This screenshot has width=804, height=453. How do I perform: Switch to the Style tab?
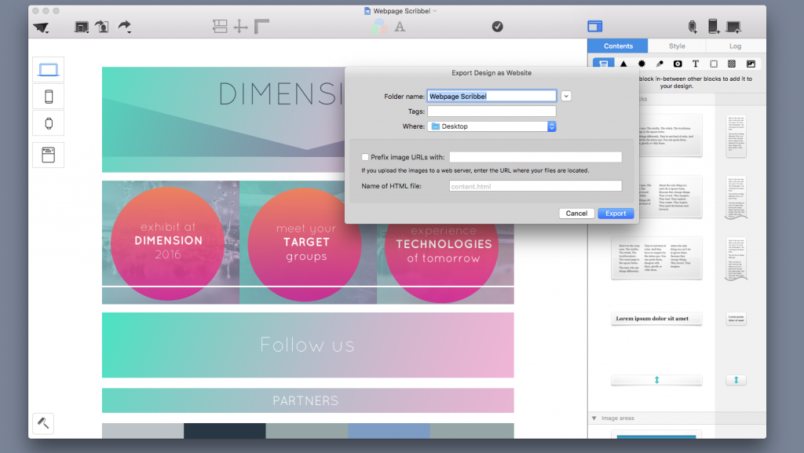(676, 46)
